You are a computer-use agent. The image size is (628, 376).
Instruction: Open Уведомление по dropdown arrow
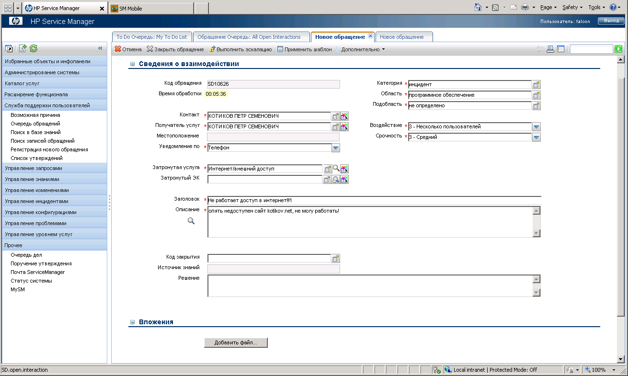tap(336, 148)
